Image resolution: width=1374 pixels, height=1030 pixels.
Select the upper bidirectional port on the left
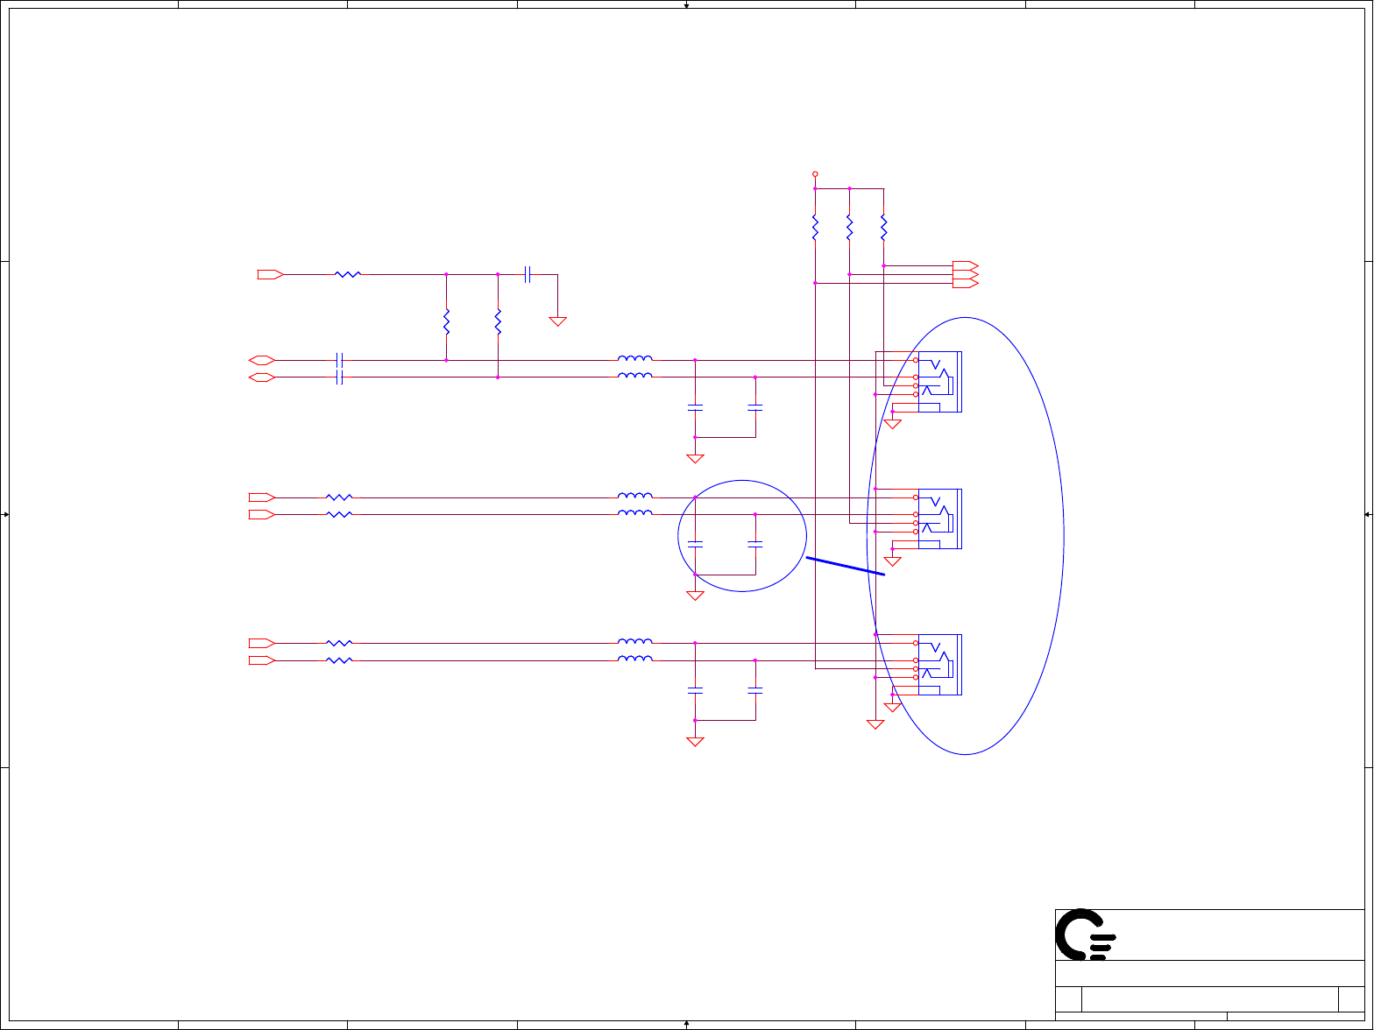coord(262,360)
